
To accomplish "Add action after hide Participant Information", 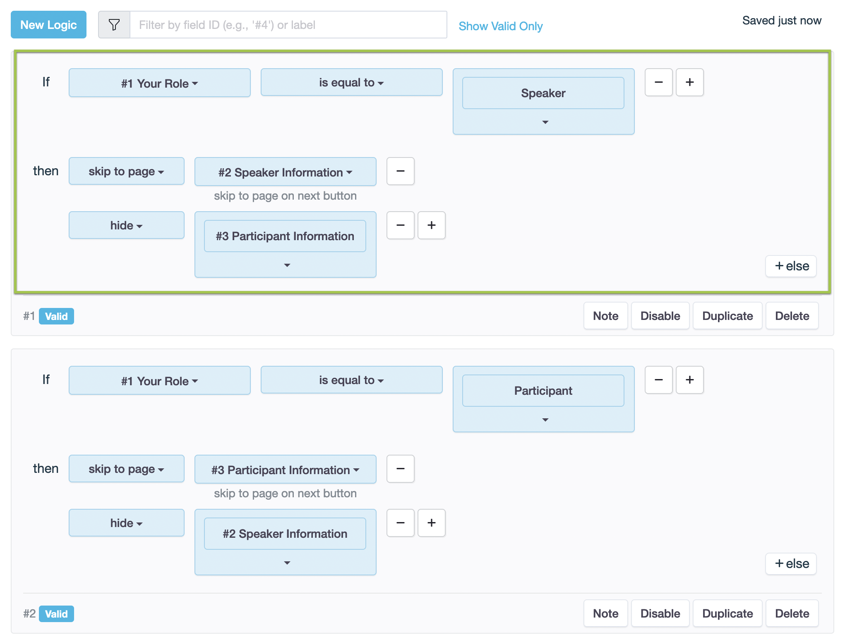I will pos(431,225).
